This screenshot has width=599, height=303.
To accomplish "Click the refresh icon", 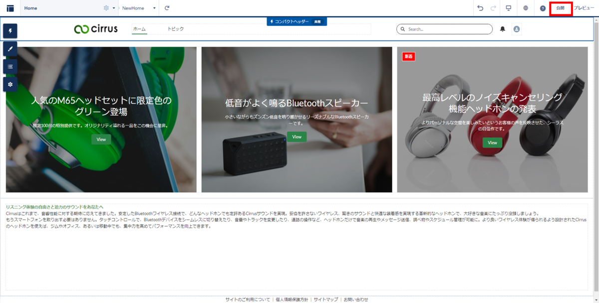I will tap(167, 8).
